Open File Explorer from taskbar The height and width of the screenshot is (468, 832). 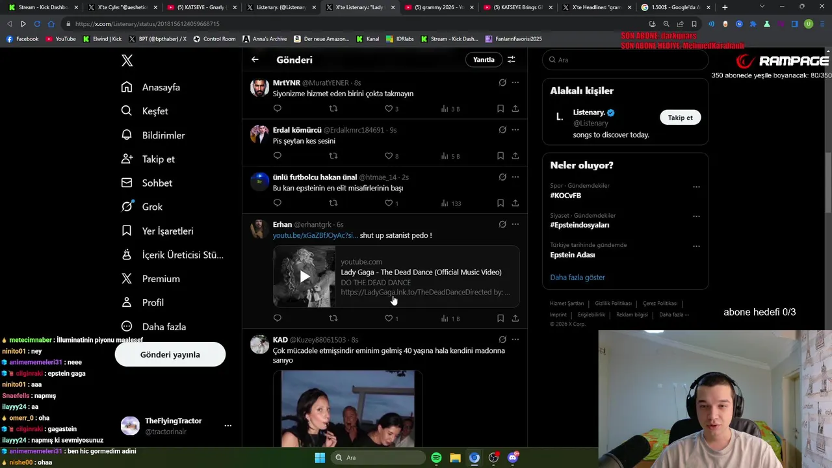455,458
